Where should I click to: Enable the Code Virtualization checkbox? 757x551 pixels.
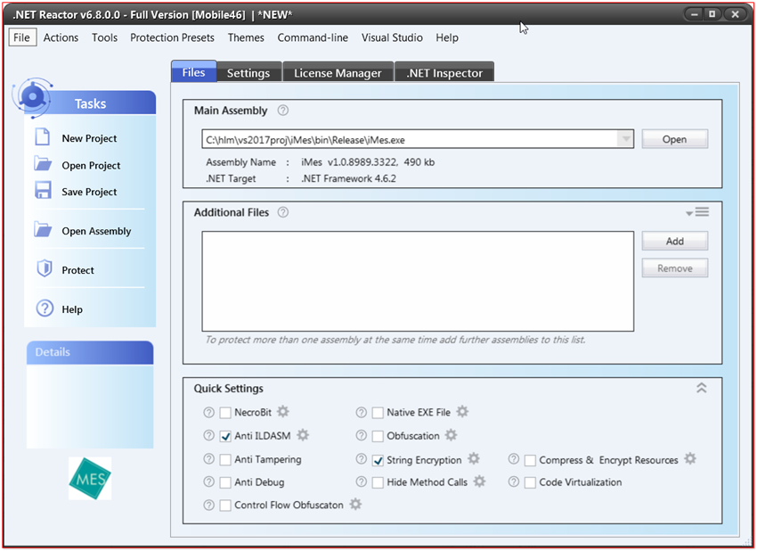(x=531, y=482)
